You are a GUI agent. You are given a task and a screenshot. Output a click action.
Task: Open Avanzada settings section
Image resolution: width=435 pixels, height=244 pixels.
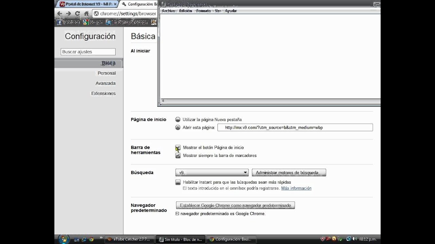(105, 83)
